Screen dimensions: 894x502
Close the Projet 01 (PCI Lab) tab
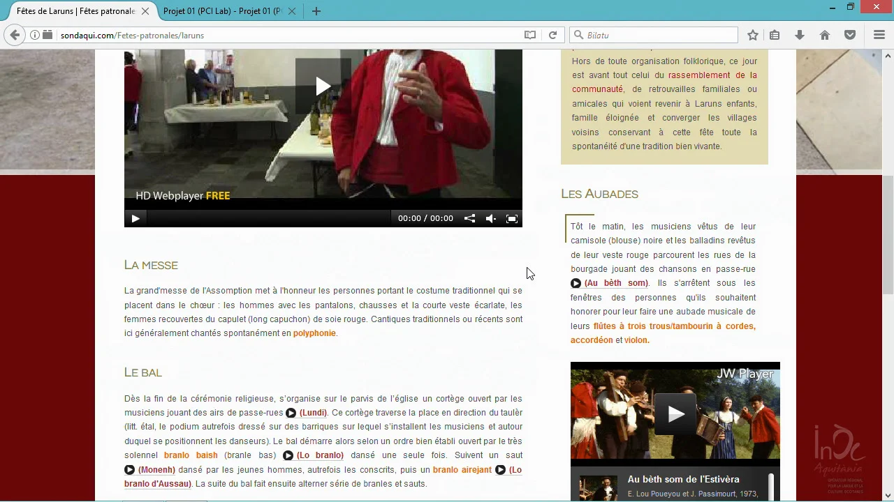coord(292,11)
